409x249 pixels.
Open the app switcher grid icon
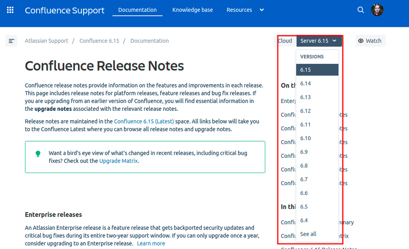click(10, 10)
